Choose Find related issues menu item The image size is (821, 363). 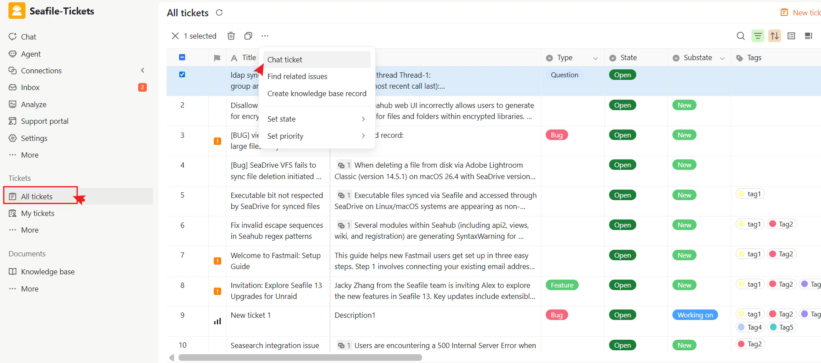[317, 76]
